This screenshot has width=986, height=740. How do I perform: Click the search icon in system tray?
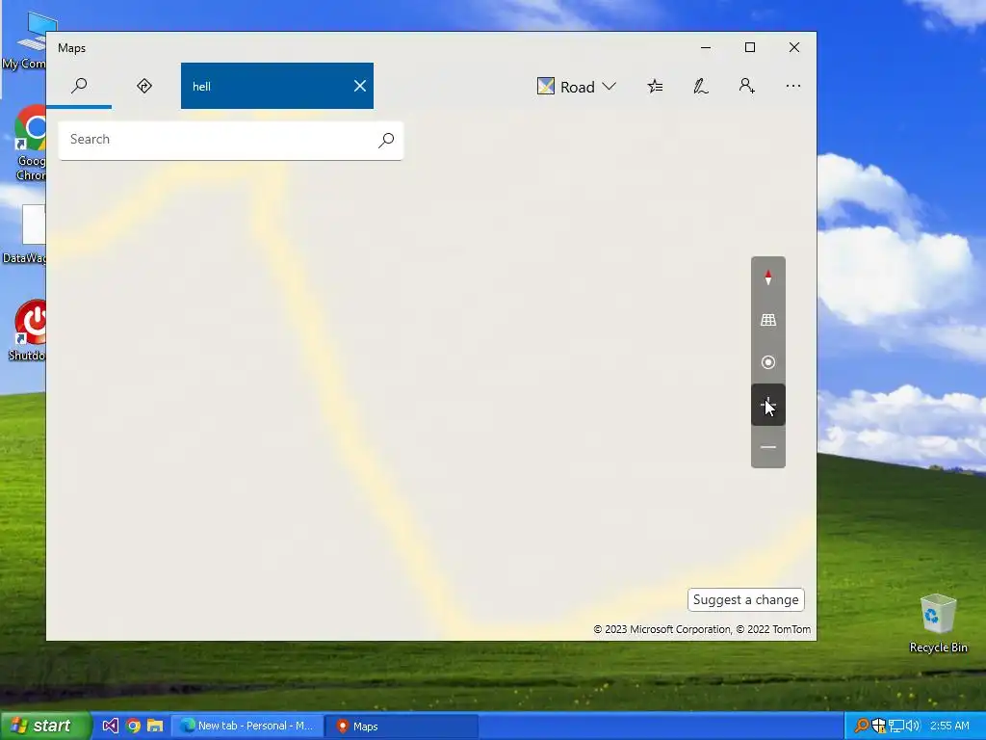(x=861, y=726)
